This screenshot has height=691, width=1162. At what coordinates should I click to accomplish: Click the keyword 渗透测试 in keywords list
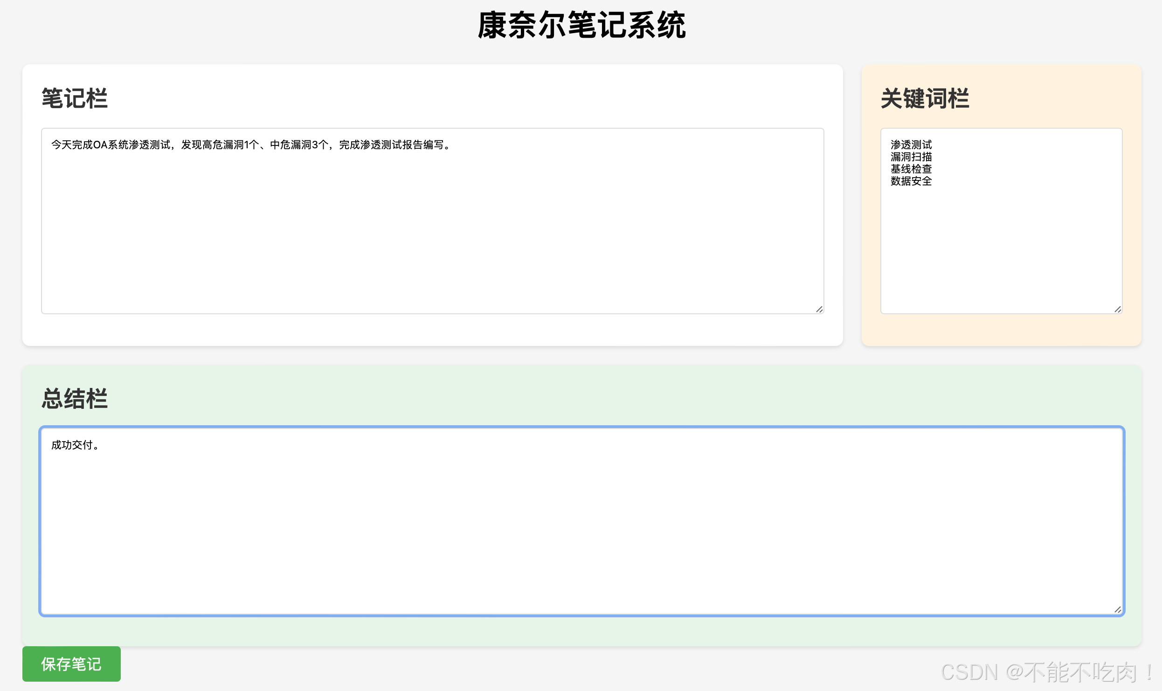point(911,145)
